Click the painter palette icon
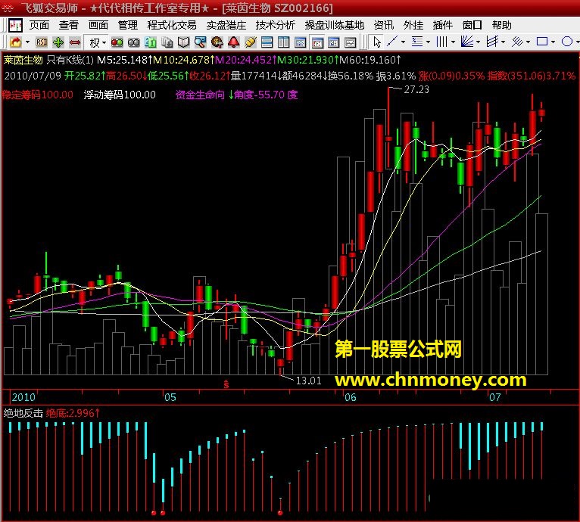The width and height of the screenshot is (580, 522). point(217,42)
